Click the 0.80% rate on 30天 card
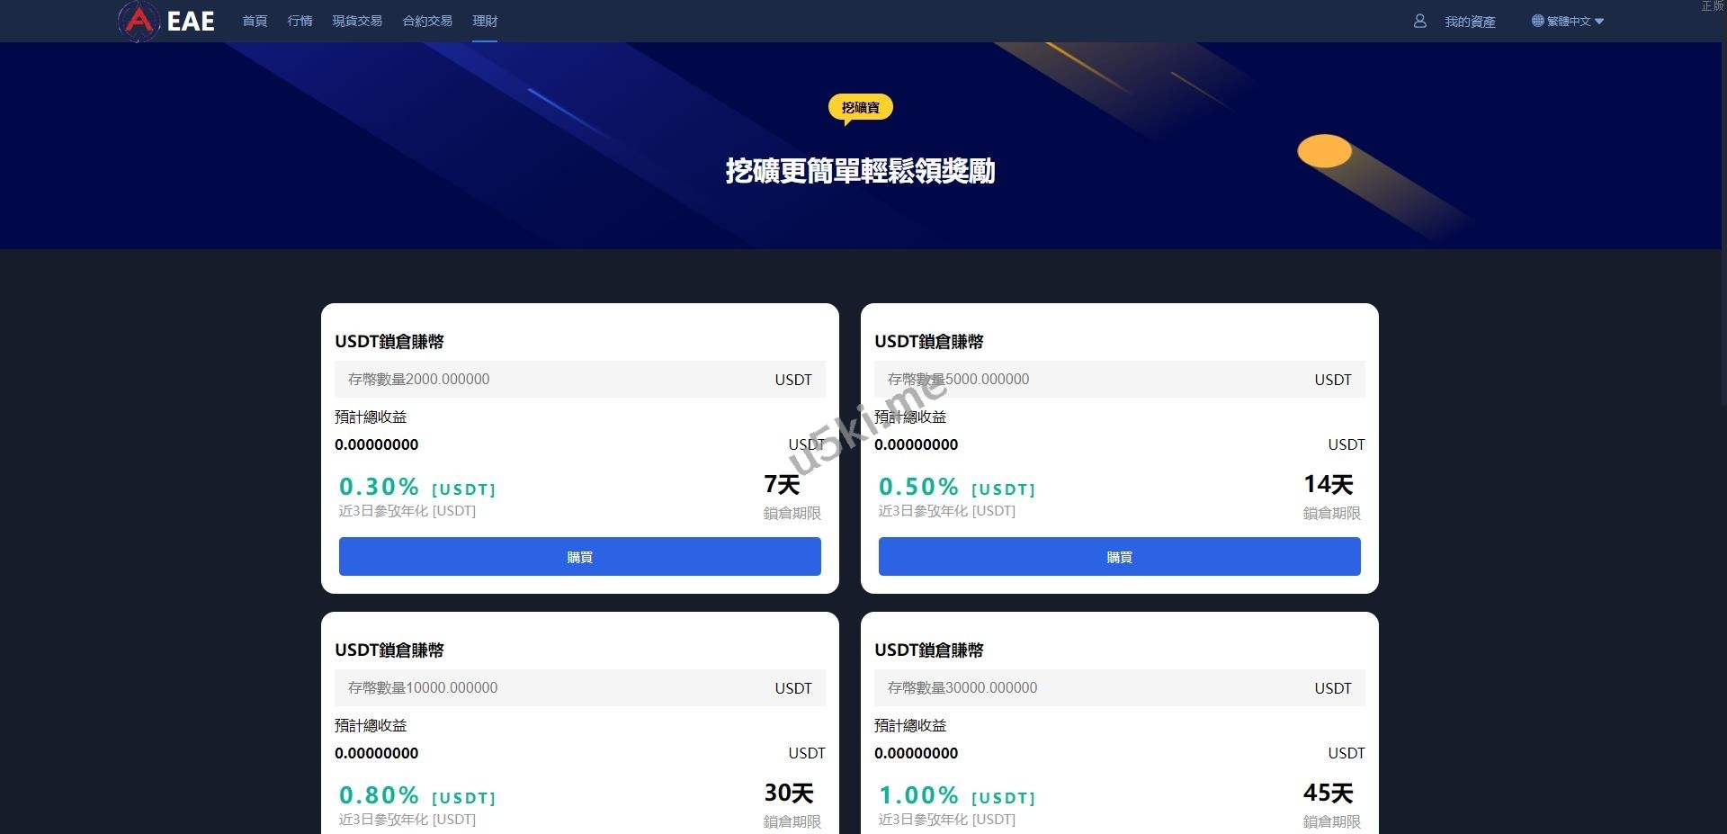Image resolution: width=1727 pixels, height=834 pixels. point(379,795)
